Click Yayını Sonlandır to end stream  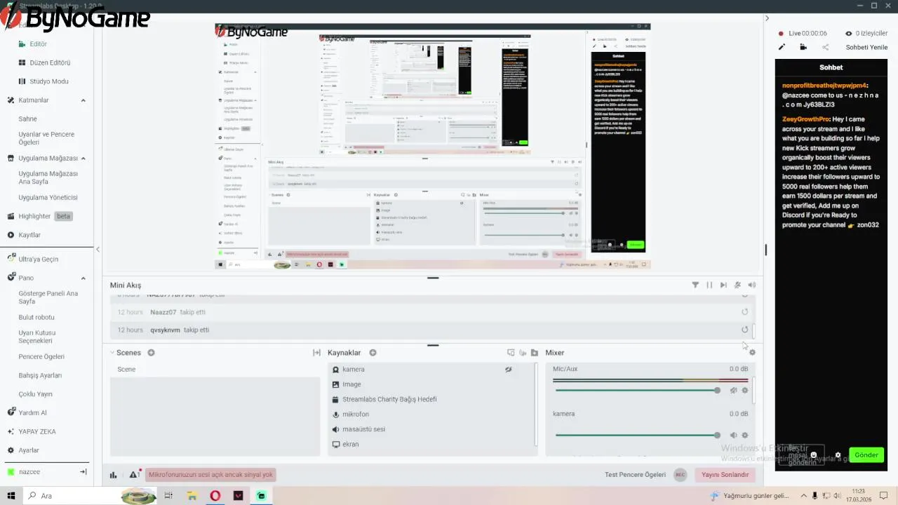725,475
